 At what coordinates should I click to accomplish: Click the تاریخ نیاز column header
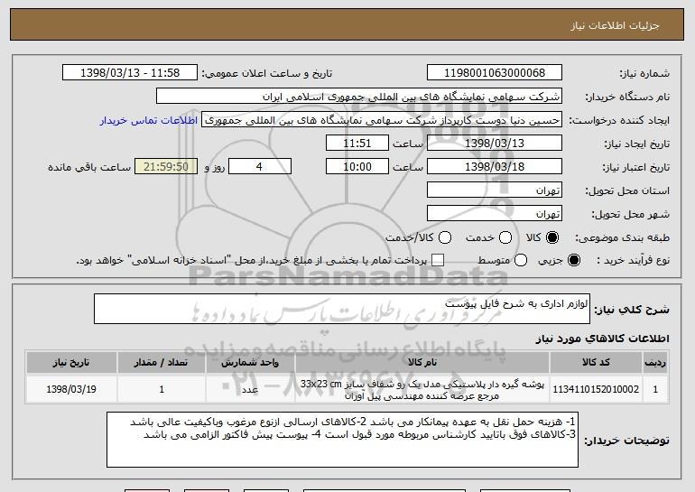tap(71, 363)
